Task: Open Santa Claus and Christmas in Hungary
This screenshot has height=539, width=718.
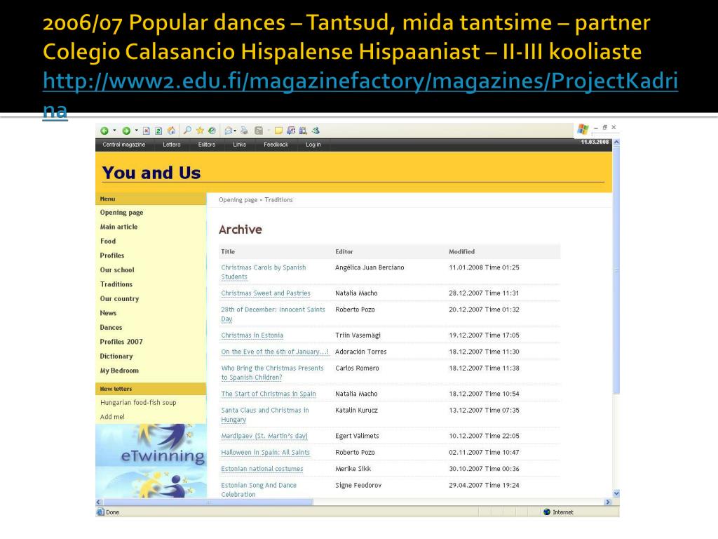Action: [265, 415]
